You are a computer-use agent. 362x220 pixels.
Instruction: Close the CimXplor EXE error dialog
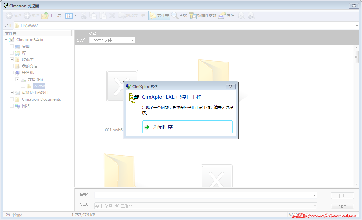tap(230, 87)
